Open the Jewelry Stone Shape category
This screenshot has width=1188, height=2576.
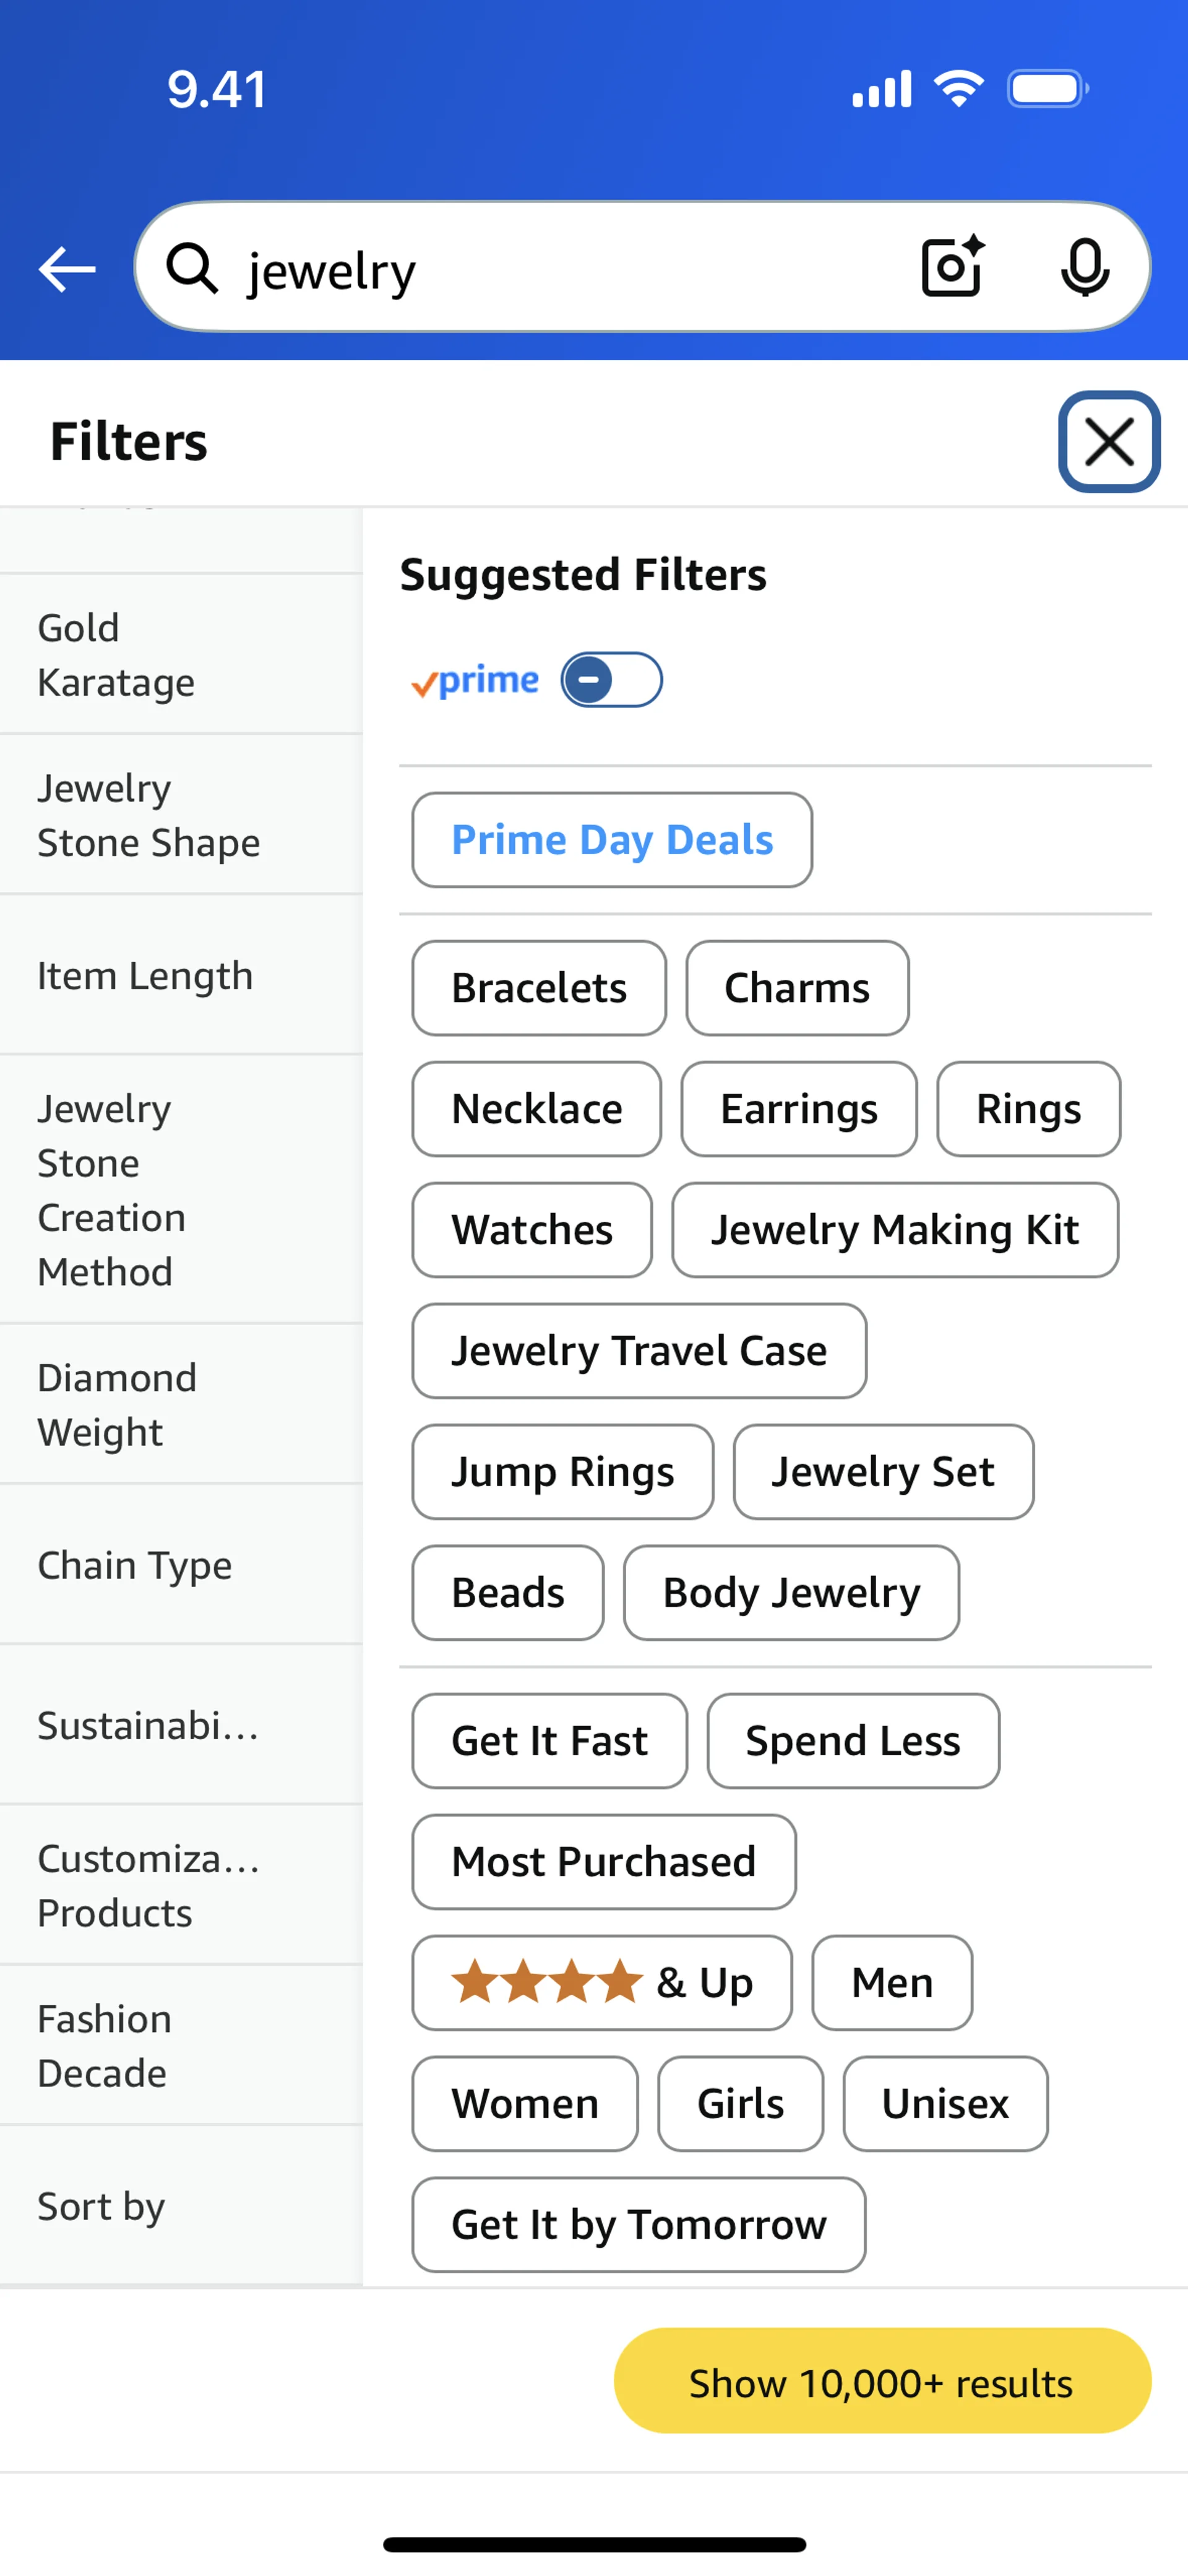181,815
